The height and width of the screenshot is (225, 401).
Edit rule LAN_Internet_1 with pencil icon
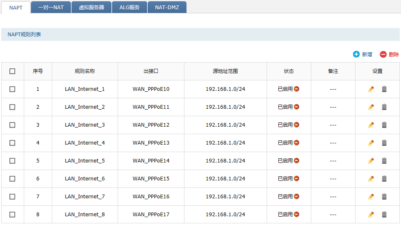[371, 89]
